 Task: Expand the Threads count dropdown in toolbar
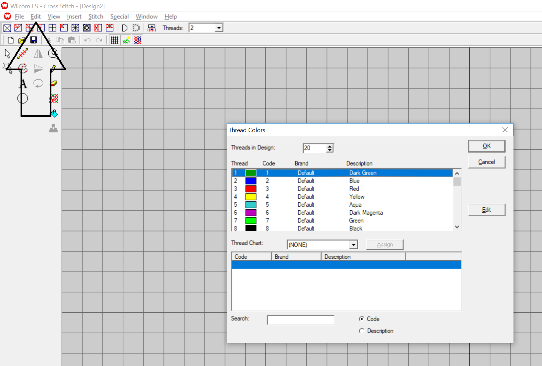(219, 28)
